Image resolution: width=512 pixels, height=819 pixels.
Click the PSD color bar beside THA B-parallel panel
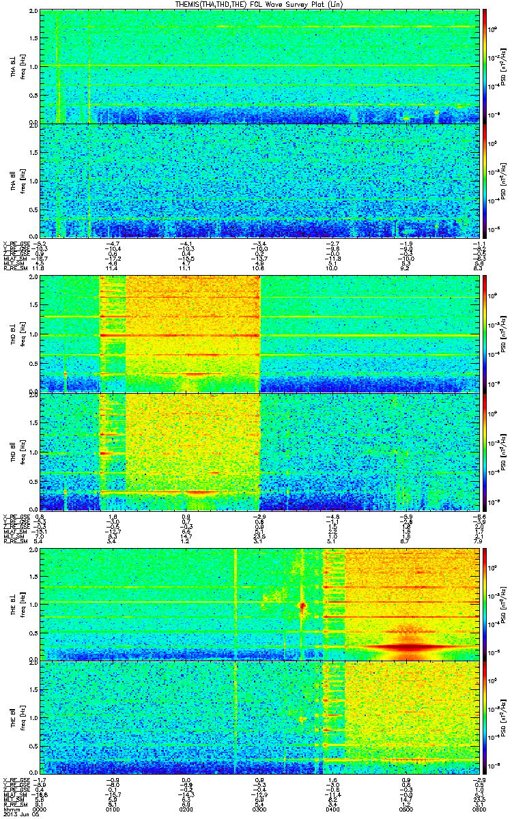(x=485, y=180)
